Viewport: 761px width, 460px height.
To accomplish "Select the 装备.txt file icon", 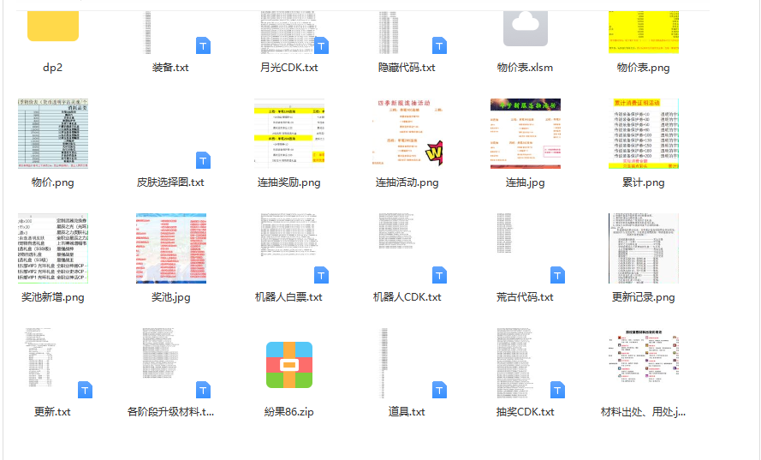I will 171,32.
